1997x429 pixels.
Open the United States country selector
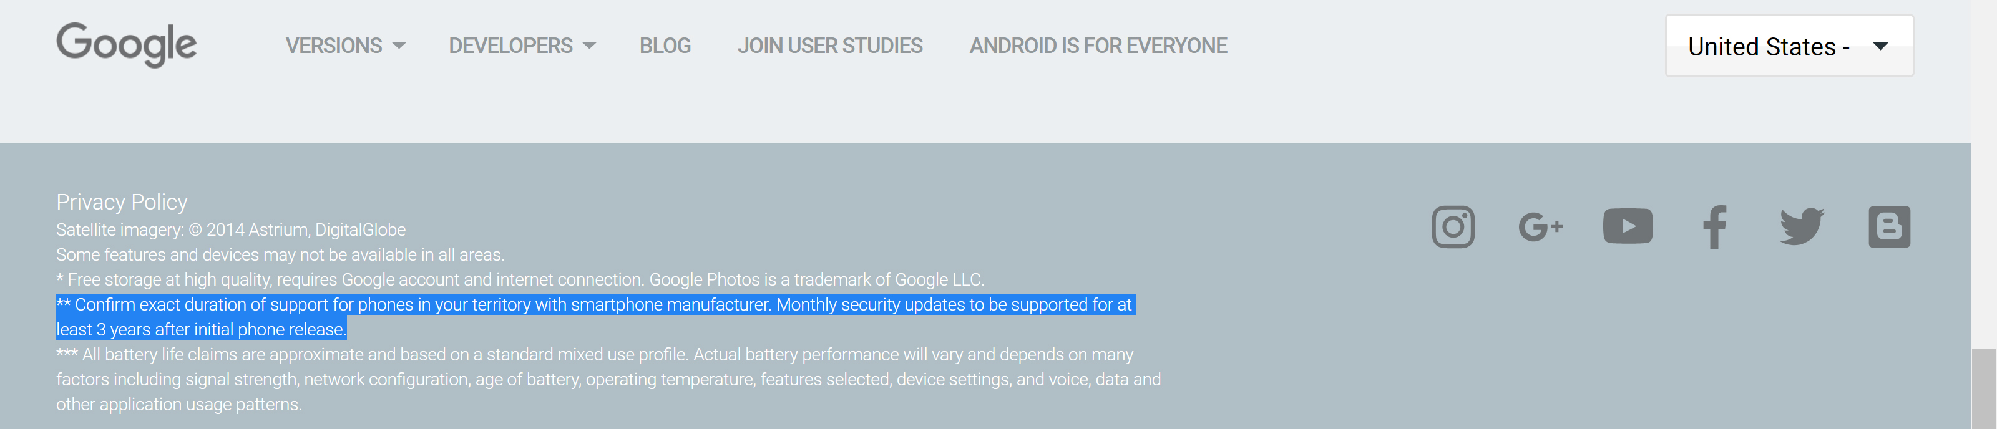(1789, 46)
